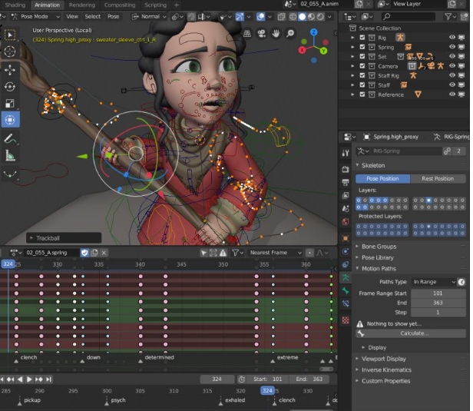Toggle X-ray display in viewport header
Image resolution: width=473 pixels, height=411 pixels.
pyautogui.click(x=281, y=17)
